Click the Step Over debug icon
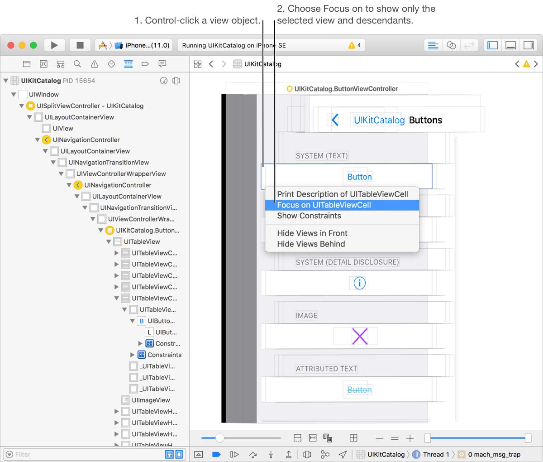The height and width of the screenshot is (462, 543). pyautogui.click(x=252, y=454)
